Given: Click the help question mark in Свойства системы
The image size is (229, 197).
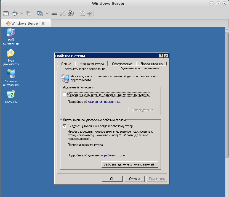Looking at the screenshot, I should coord(161,56).
